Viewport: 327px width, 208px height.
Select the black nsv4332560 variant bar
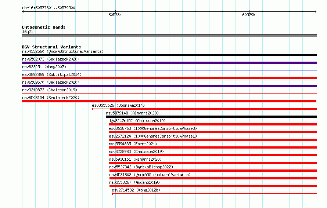(x=169, y=55)
